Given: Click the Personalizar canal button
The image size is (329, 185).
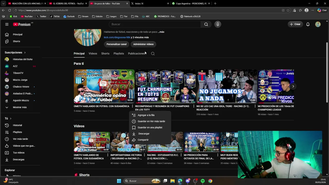Looking at the screenshot, I should tap(116, 44).
